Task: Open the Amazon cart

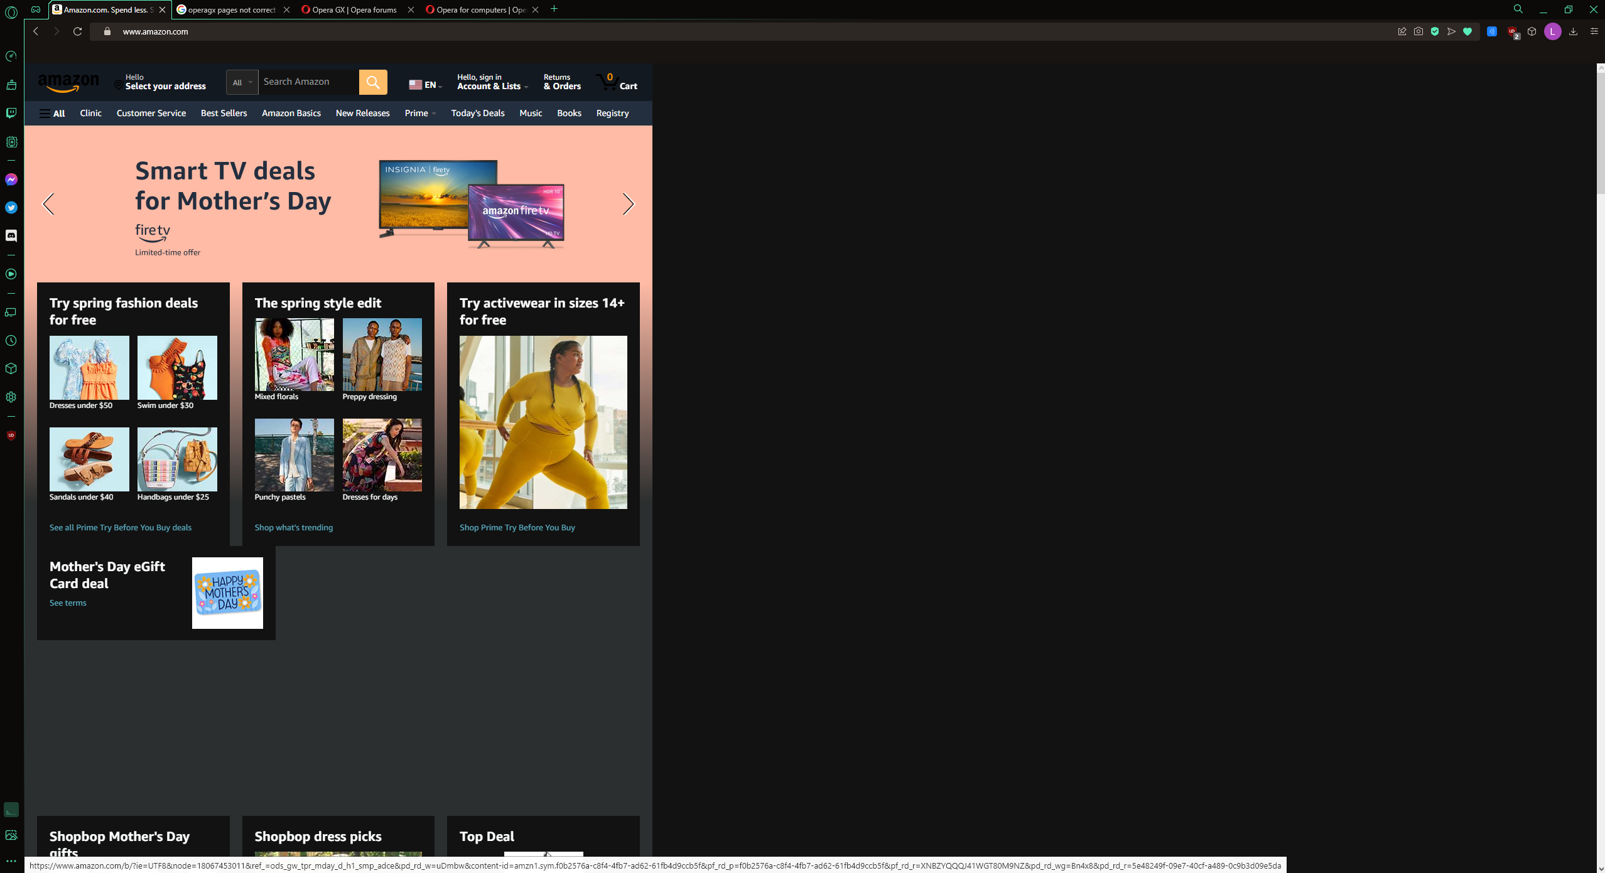Action: 617,82
